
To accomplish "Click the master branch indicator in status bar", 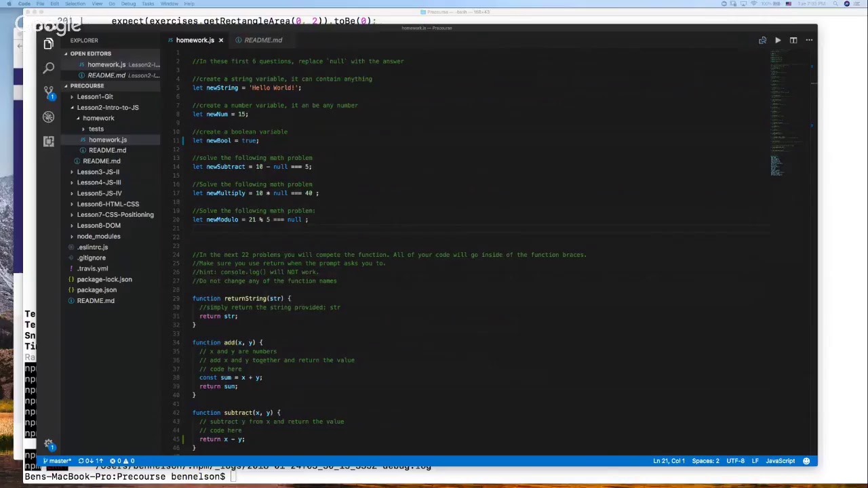I will [x=57, y=461].
